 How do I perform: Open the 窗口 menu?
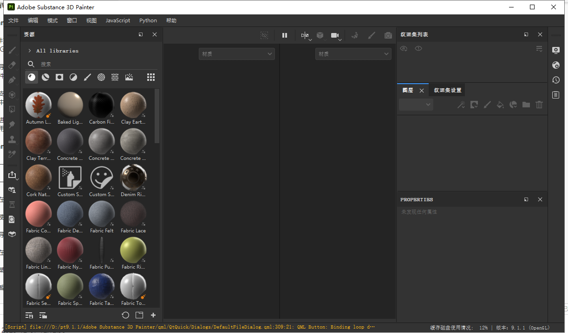click(x=72, y=20)
